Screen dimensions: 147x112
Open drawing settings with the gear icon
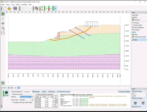(3, 83)
